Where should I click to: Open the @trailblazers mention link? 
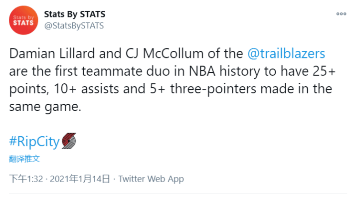coord(286,53)
